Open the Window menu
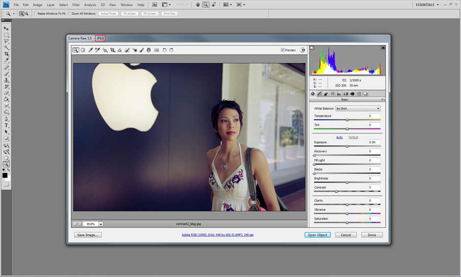The width and height of the screenshot is (461, 277). click(127, 5)
